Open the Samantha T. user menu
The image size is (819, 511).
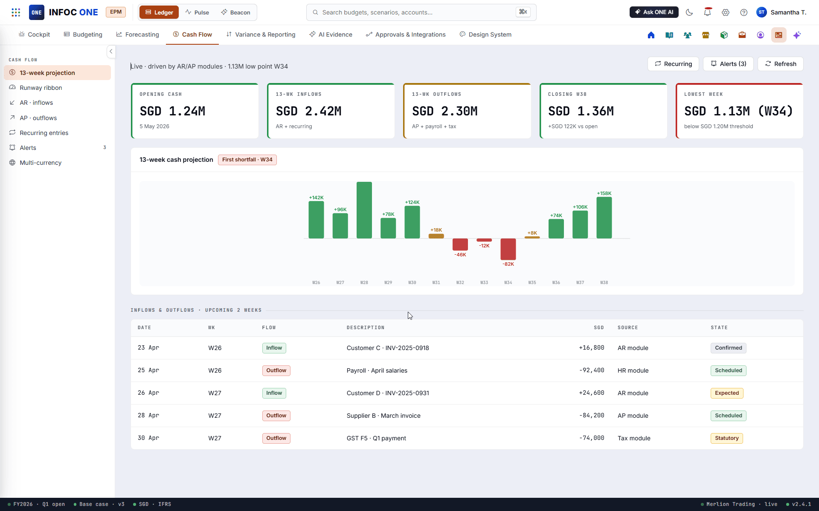781,12
